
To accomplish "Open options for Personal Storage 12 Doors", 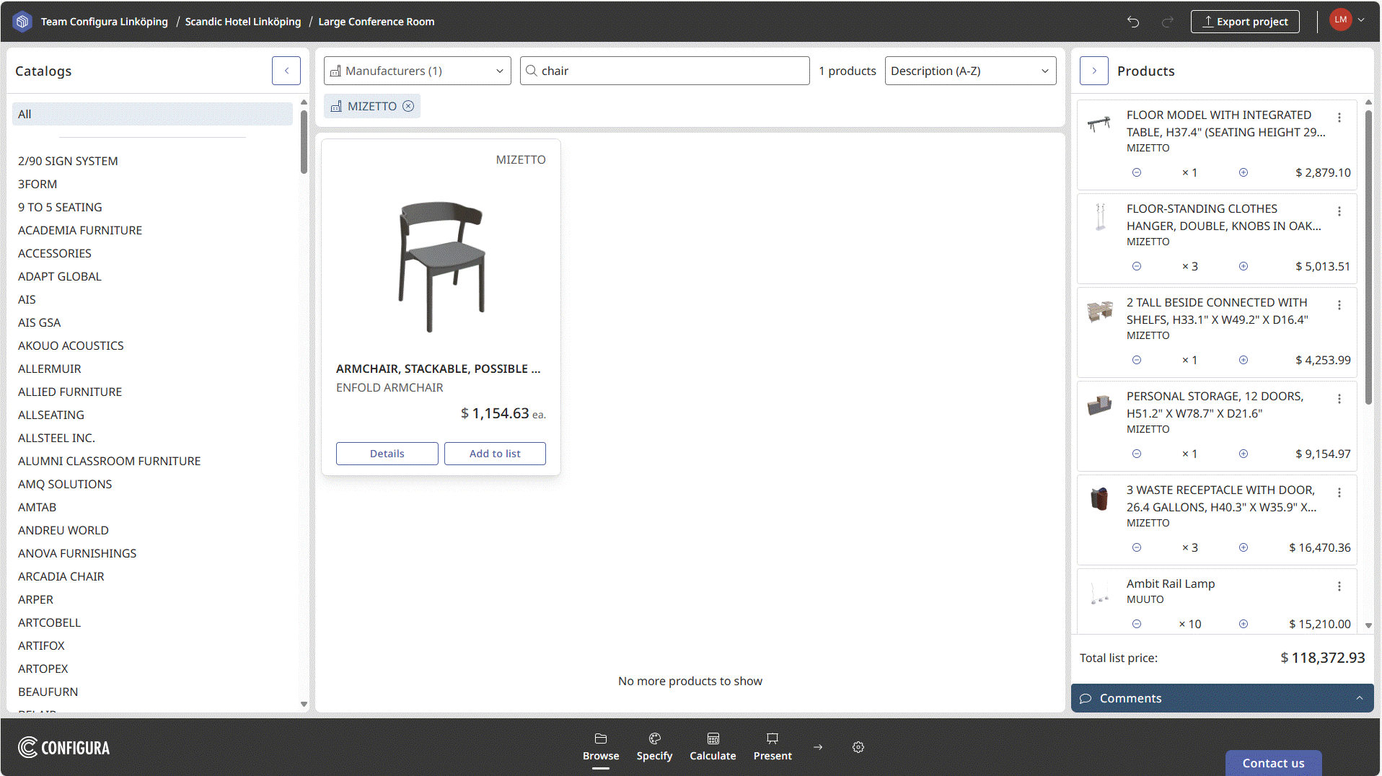I will (x=1339, y=399).
